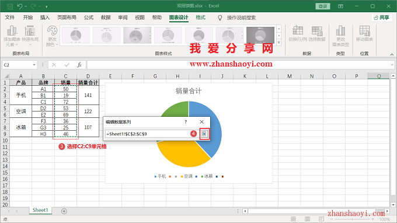397x223 pixels.
Task: Click the Redo arrow icon
Action: pos(33,6)
